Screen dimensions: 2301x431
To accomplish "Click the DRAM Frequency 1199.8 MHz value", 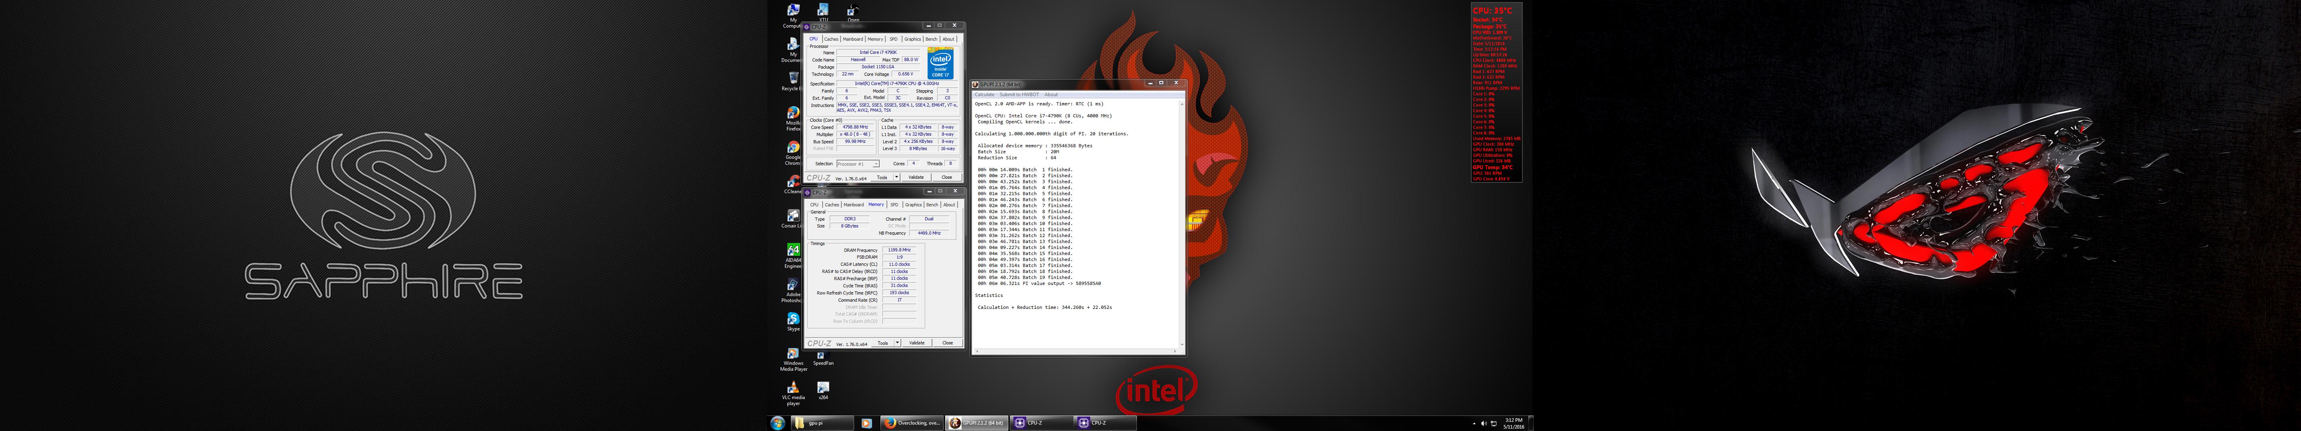I will pos(900,251).
